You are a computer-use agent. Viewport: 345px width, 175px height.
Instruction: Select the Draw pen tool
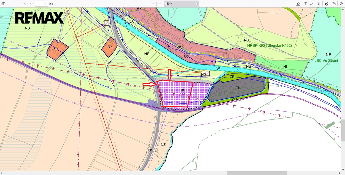(x=312, y=4)
